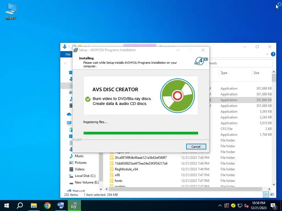
Task: Open File Explorer help icon
Action: coord(273,54)
